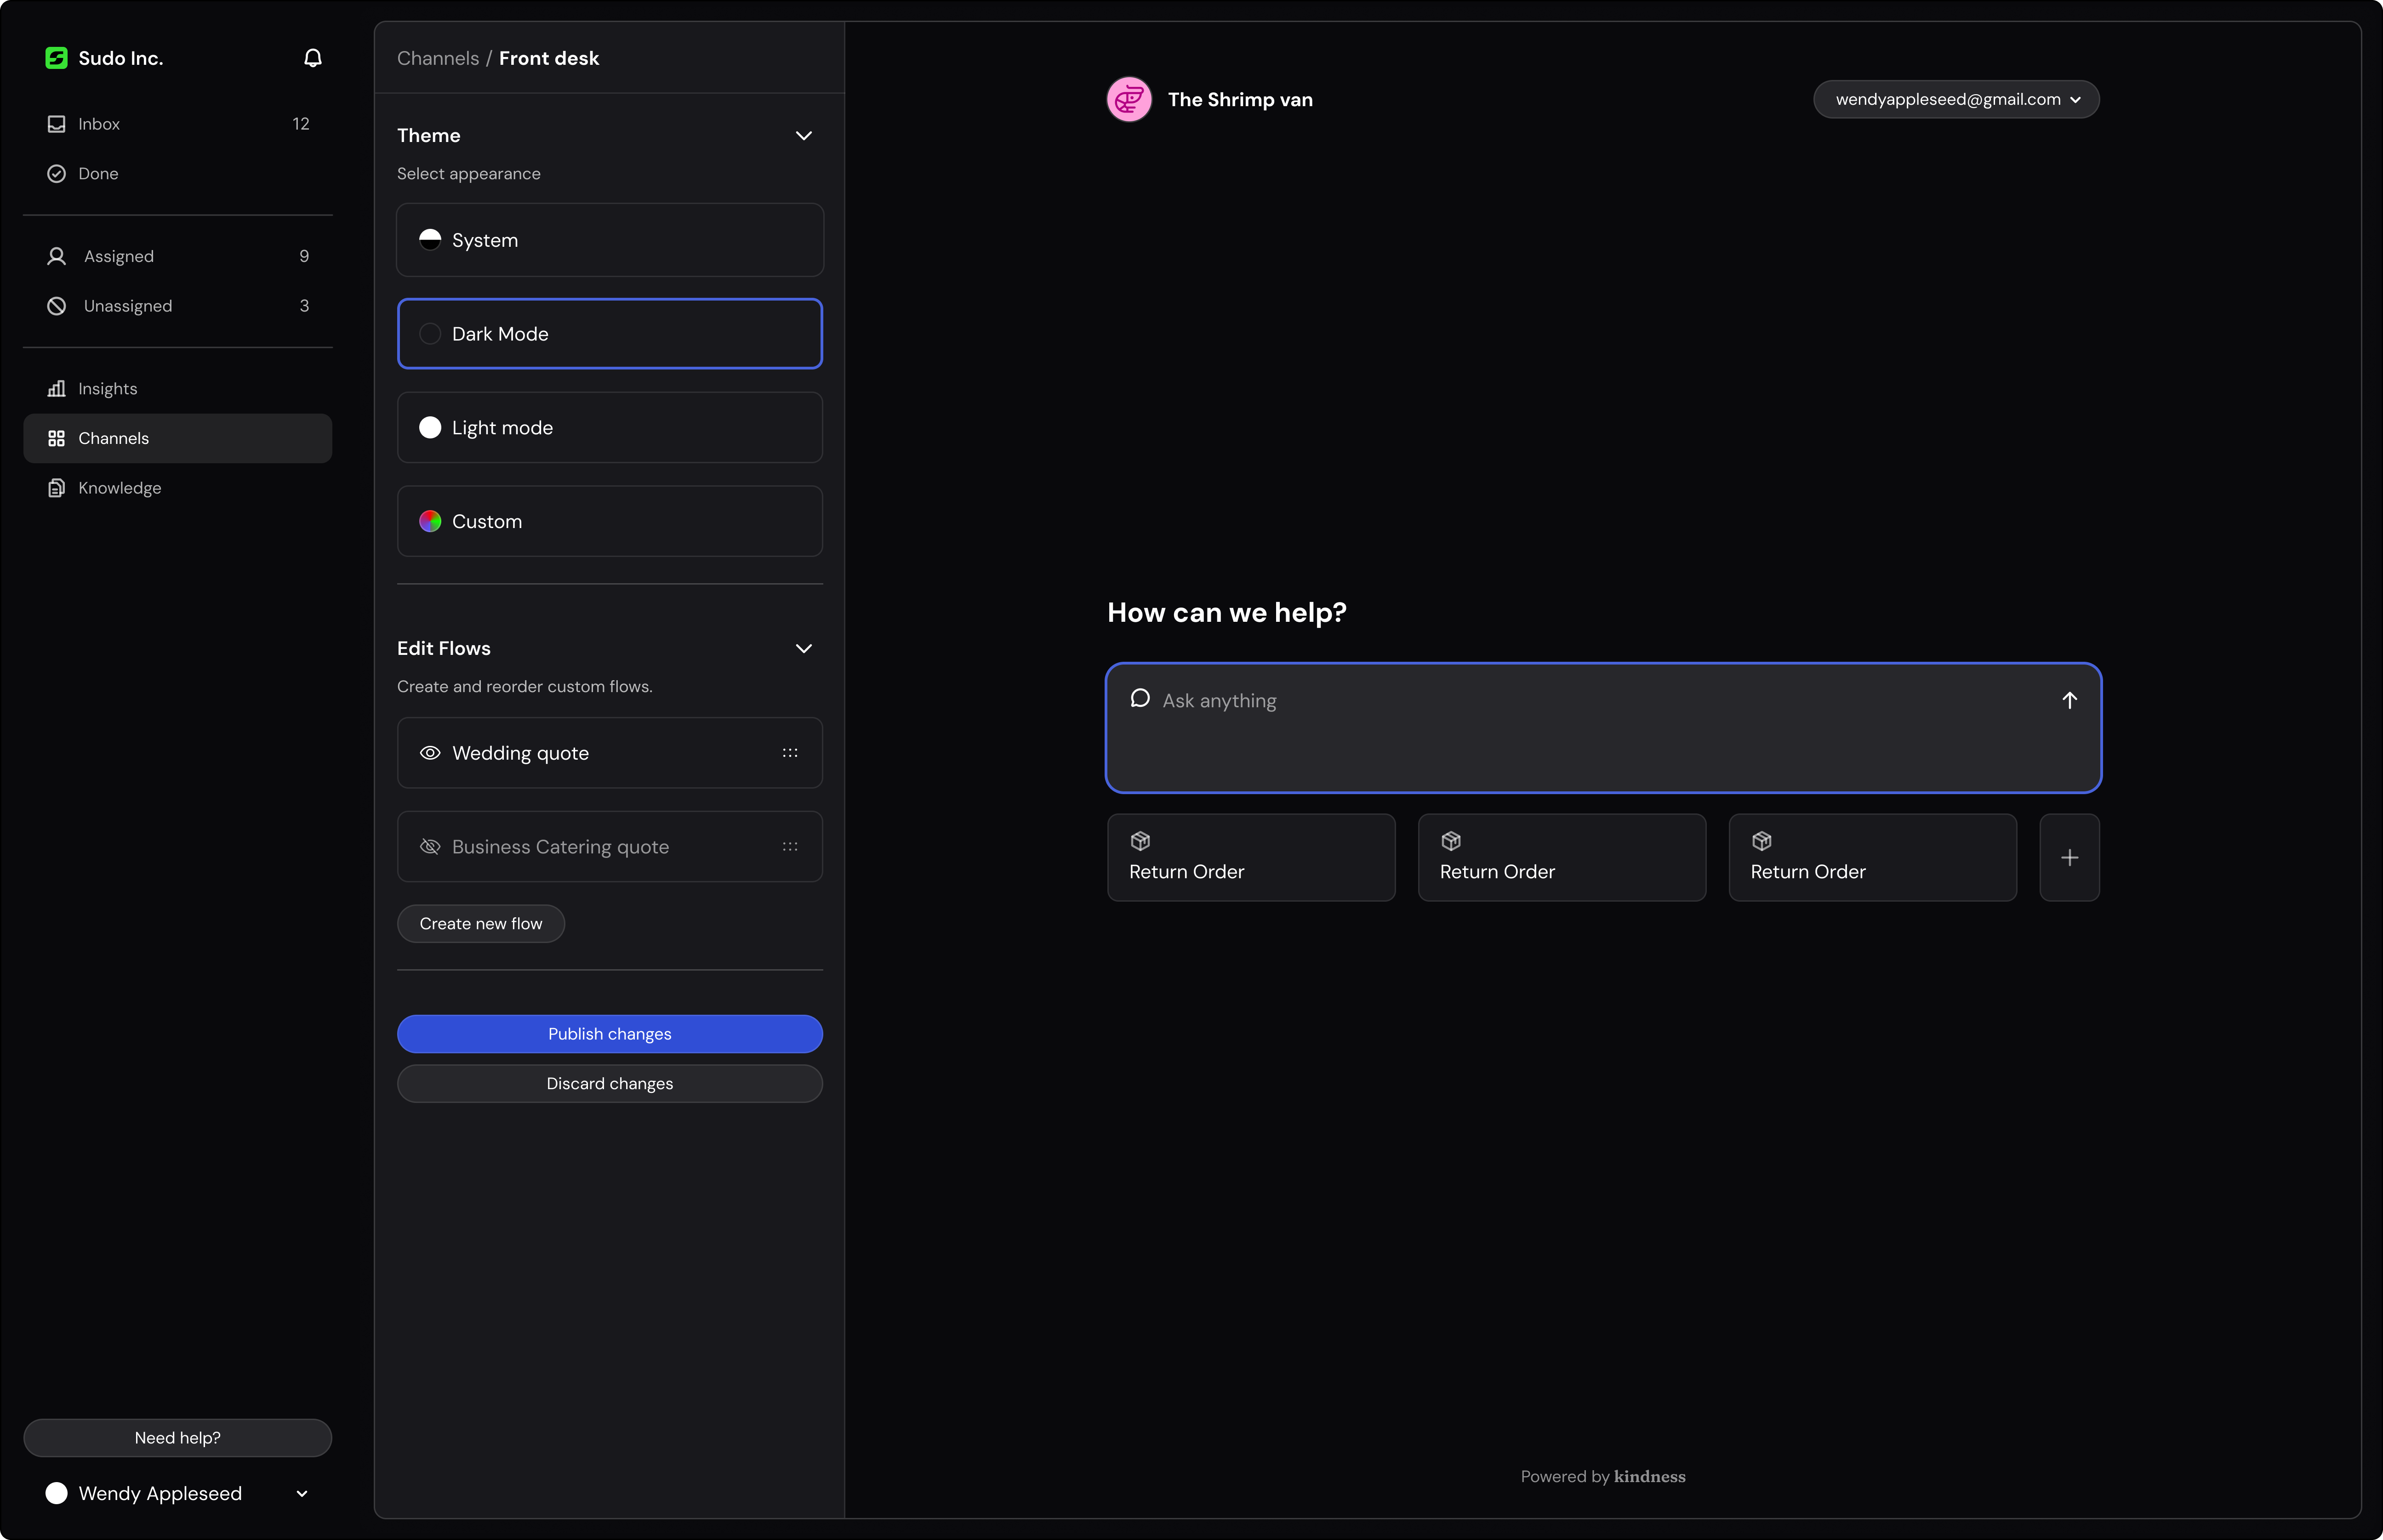Click the package icon in first Return Order card

1140,841
